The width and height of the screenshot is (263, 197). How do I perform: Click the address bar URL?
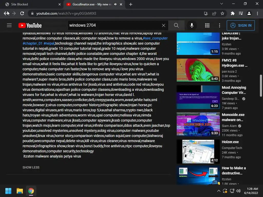(x=66, y=13)
